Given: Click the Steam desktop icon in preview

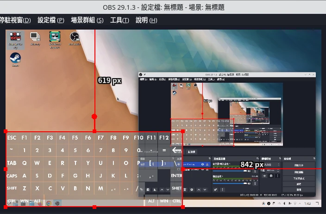Looking at the screenshot, I should pyautogui.click(x=15, y=58).
